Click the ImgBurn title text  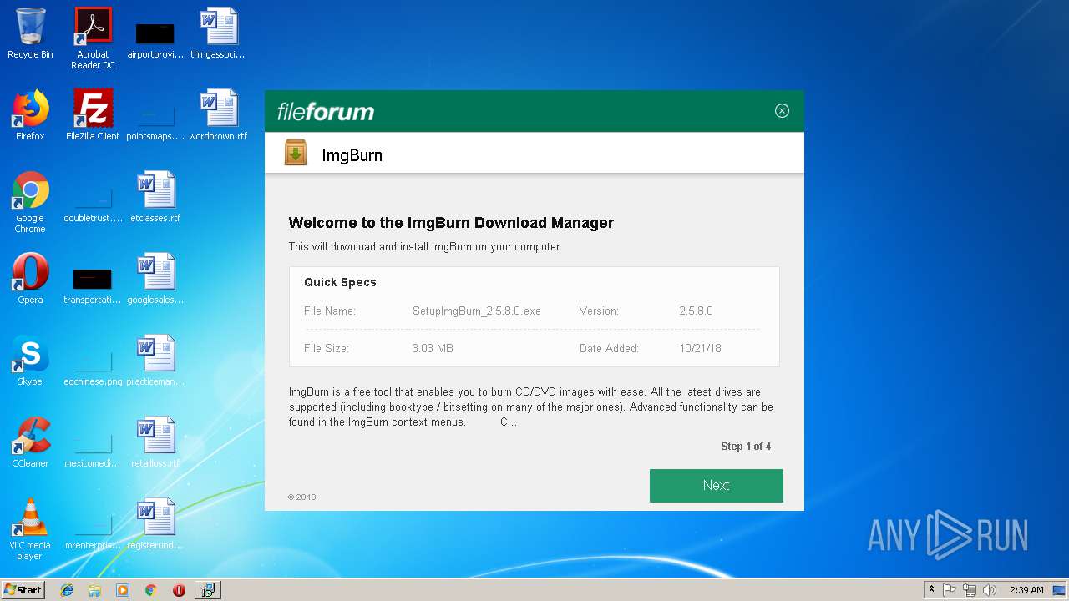pos(352,155)
